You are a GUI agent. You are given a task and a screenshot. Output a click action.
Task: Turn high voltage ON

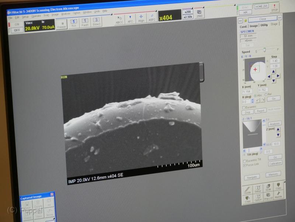17,24
